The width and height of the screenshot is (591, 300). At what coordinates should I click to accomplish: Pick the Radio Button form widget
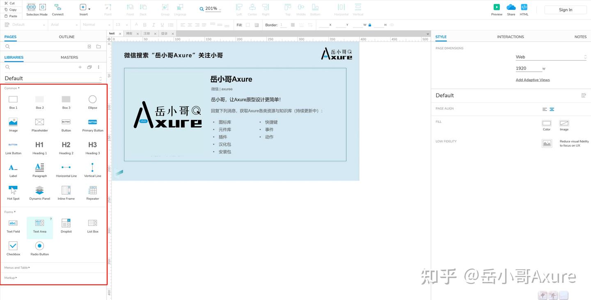(39, 248)
